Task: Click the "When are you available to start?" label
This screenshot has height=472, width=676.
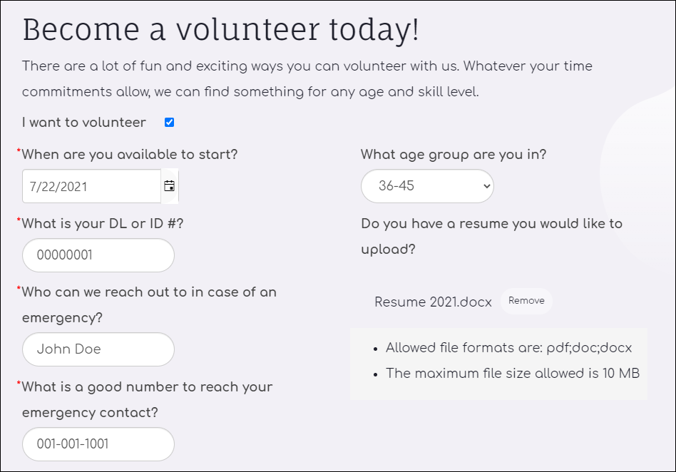Action: [x=129, y=154]
